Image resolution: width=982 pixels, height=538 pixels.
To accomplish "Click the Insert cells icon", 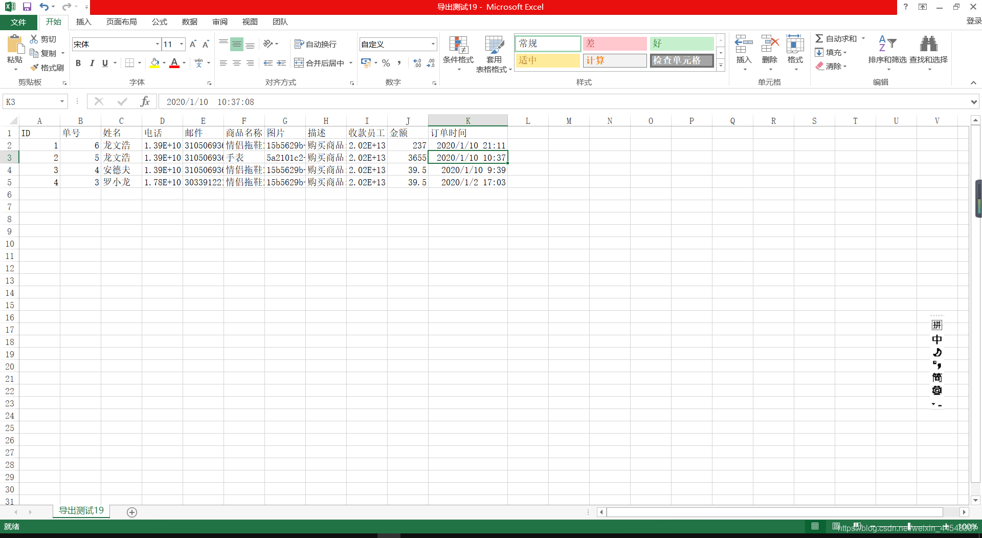I will pyautogui.click(x=744, y=45).
